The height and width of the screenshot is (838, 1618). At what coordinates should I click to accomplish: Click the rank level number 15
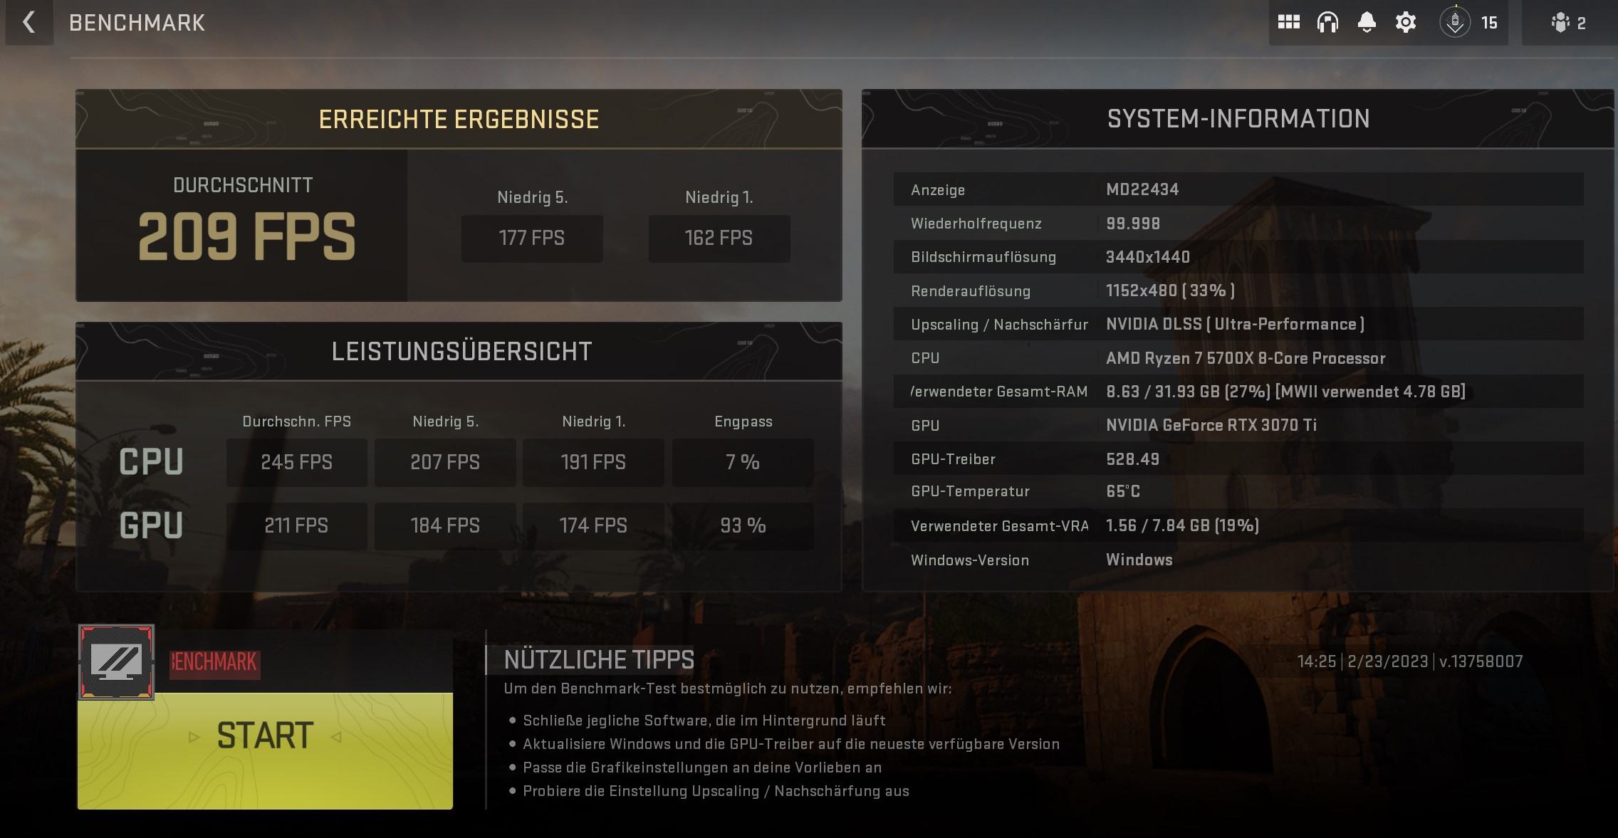[x=1489, y=23]
